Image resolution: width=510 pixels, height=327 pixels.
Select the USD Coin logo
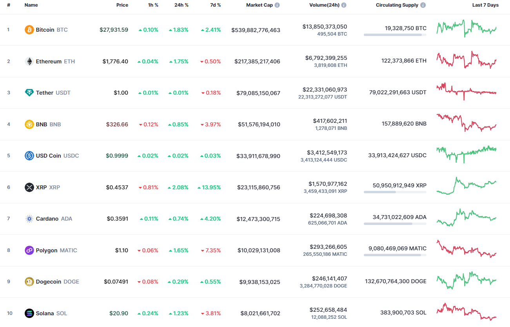pyautogui.click(x=29, y=155)
